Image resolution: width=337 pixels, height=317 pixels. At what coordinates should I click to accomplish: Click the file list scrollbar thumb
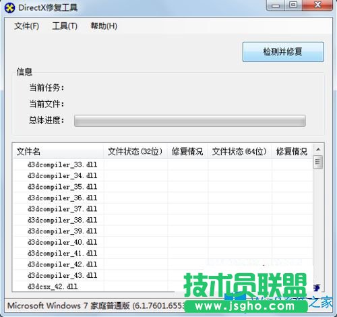tap(318, 162)
